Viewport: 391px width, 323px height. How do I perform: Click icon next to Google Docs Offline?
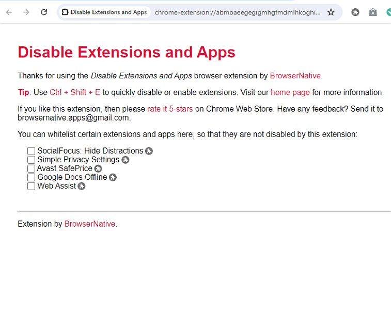[x=113, y=177]
